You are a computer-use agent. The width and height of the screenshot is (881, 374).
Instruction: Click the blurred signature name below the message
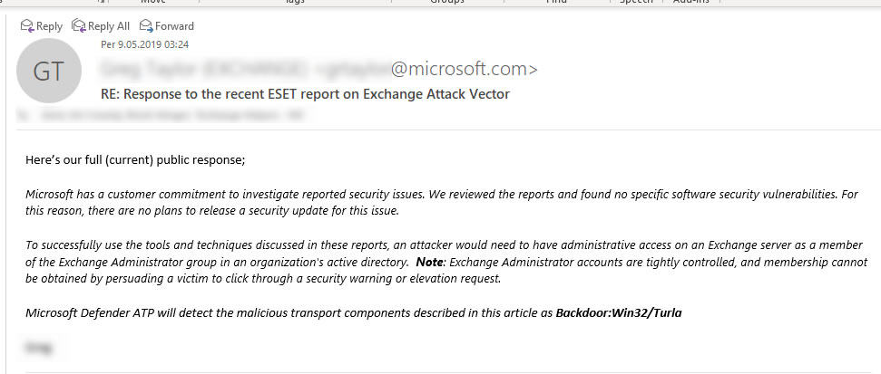39,347
